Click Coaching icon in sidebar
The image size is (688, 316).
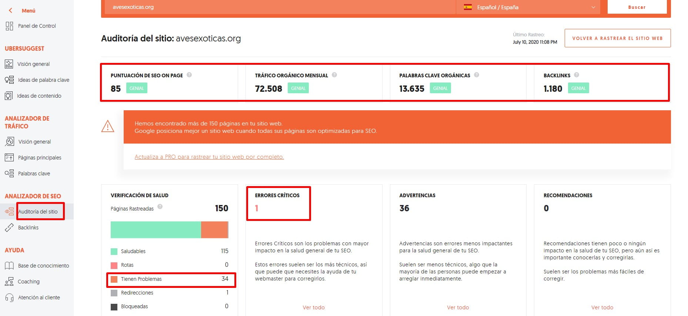(x=9, y=282)
